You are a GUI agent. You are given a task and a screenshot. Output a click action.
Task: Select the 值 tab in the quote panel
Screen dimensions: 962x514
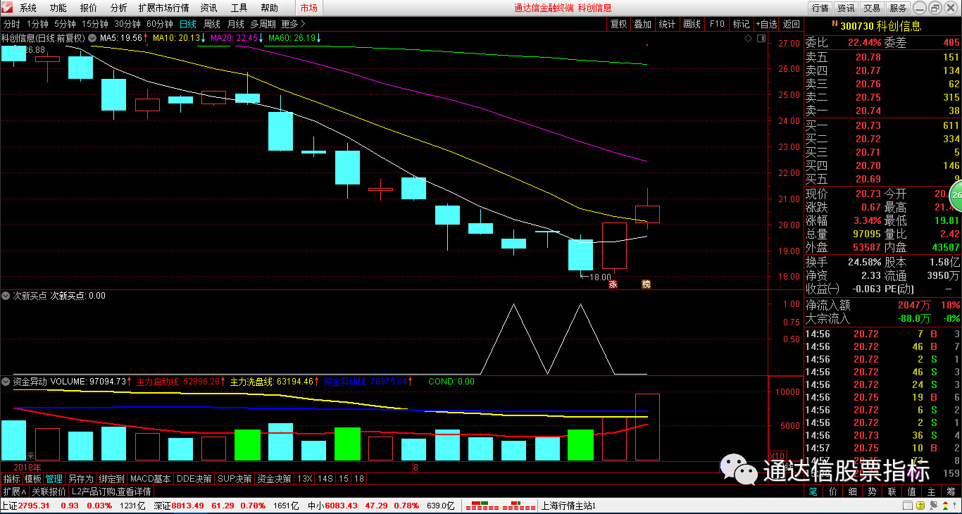(x=911, y=491)
